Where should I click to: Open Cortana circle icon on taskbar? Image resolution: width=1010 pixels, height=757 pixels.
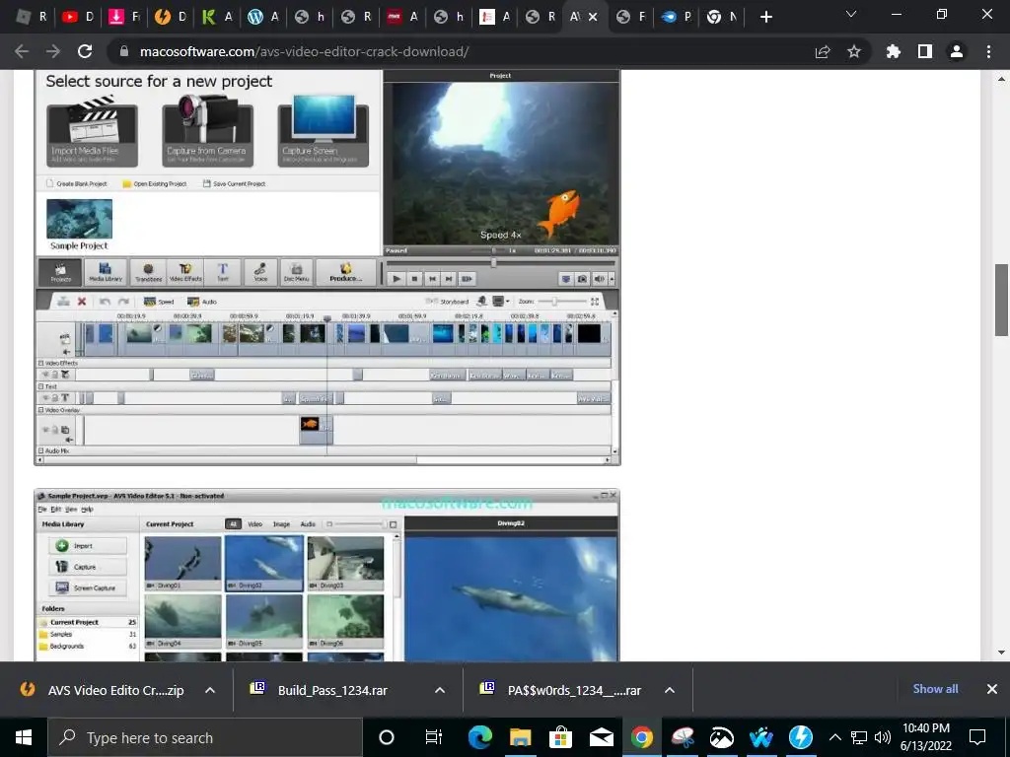tap(386, 737)
